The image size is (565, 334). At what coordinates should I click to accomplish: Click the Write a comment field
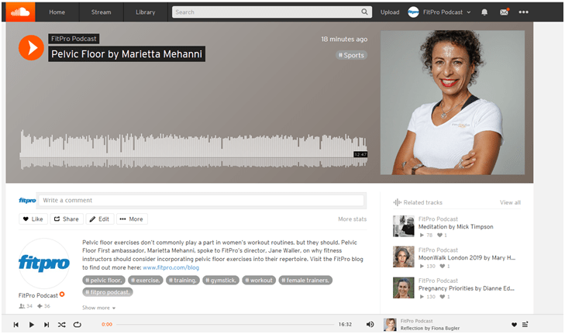click(x=201, y=201)
